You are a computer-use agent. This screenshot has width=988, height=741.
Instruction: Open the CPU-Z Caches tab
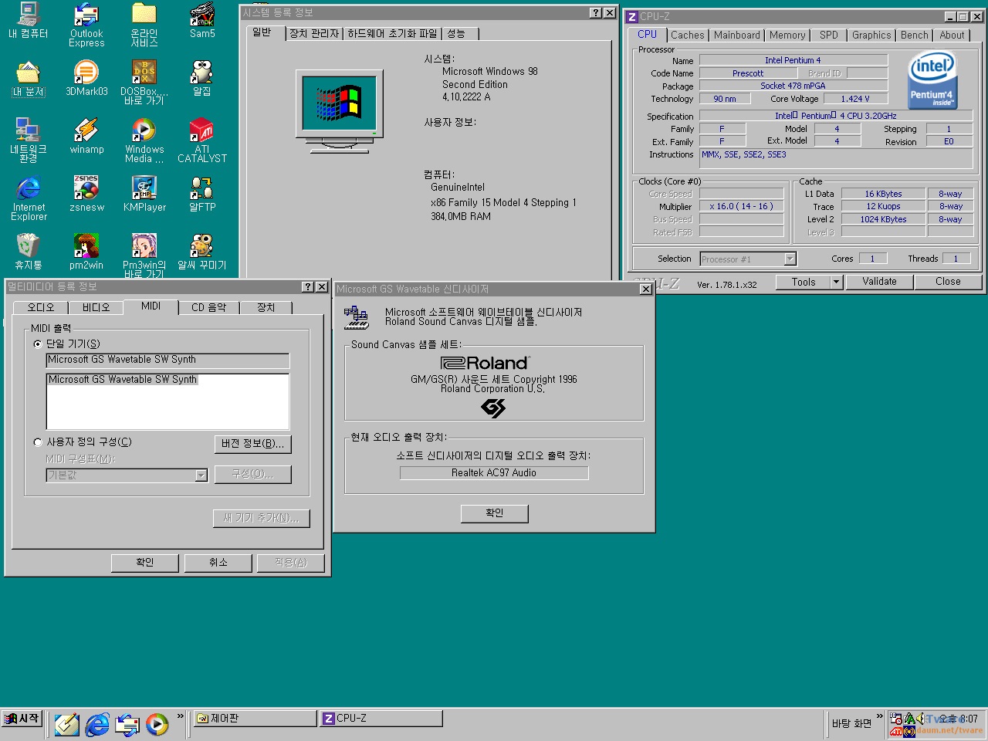[687, 36]
